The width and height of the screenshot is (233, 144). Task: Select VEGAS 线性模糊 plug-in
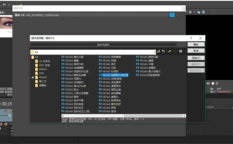(x=110, y=93)
